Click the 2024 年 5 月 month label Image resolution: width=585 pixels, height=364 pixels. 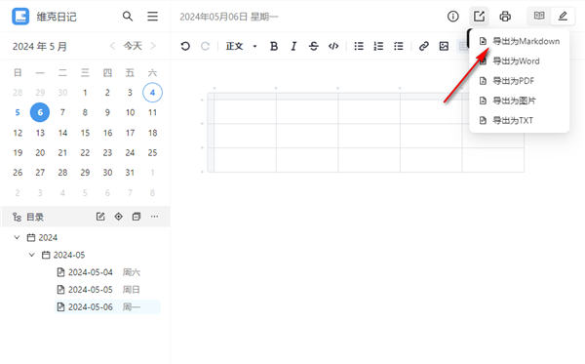tap(40, 46)
